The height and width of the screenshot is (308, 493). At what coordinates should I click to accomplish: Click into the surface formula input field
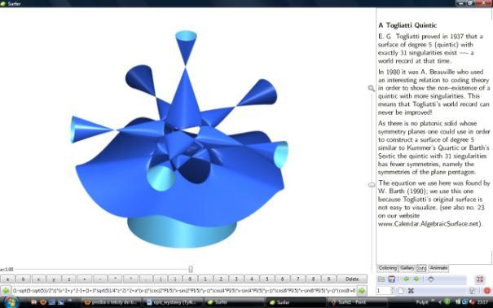click(184, 291)
